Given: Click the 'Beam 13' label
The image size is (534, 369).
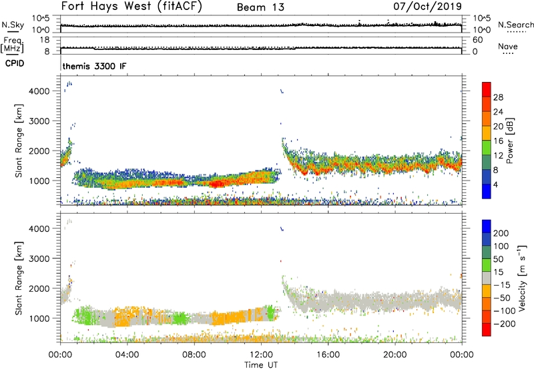Looking at the screenshot, I should click(260, 7).
